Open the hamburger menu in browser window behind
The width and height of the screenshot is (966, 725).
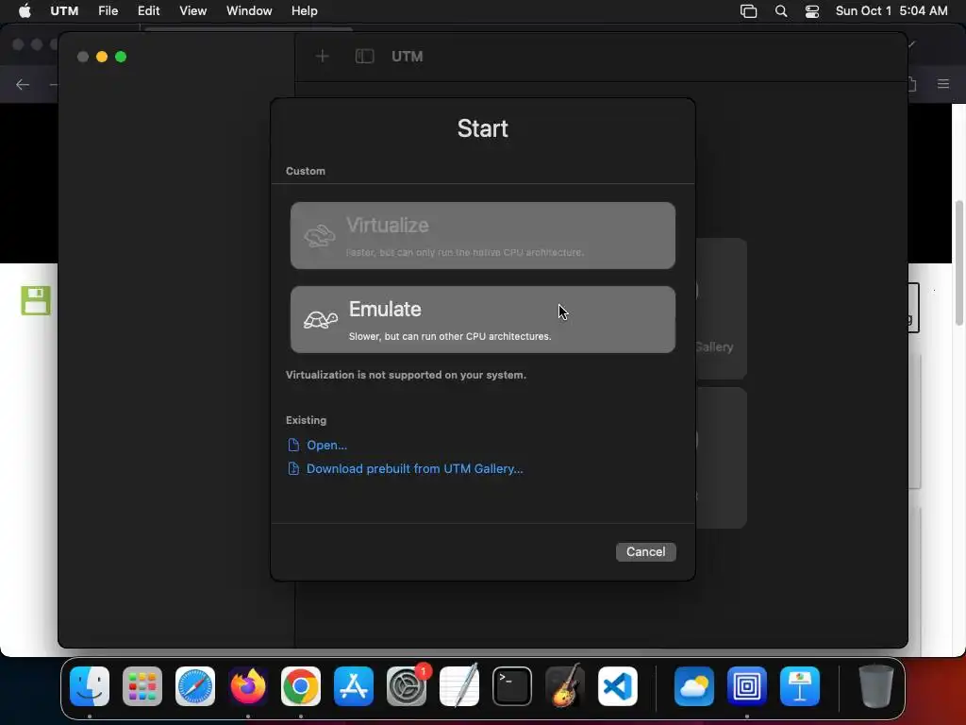coord(943,84)
